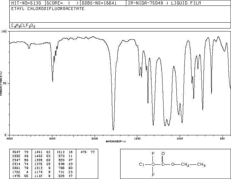Select the 1461 peak table entry

coord(42,152)
